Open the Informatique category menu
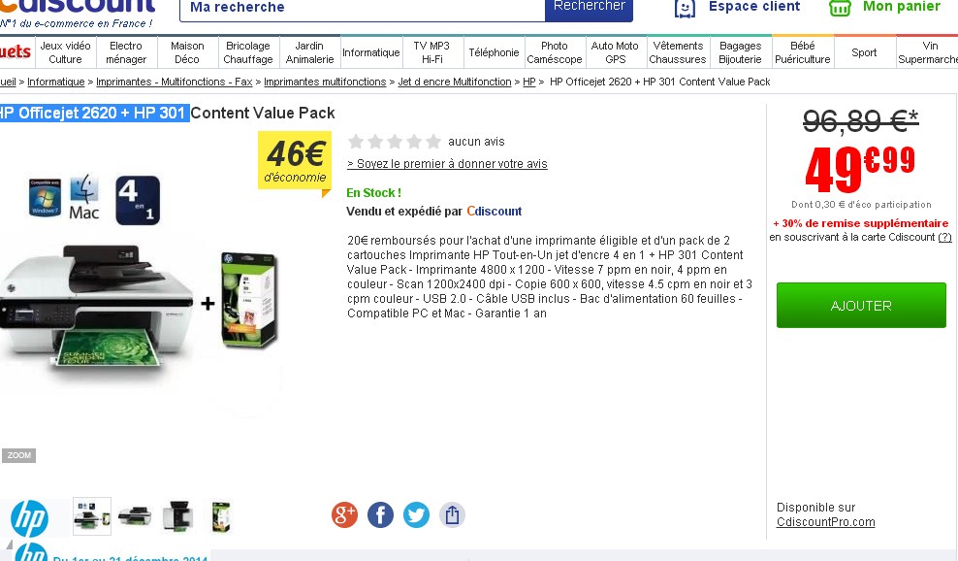Viewport: 958px width, 561px height. 370,52
